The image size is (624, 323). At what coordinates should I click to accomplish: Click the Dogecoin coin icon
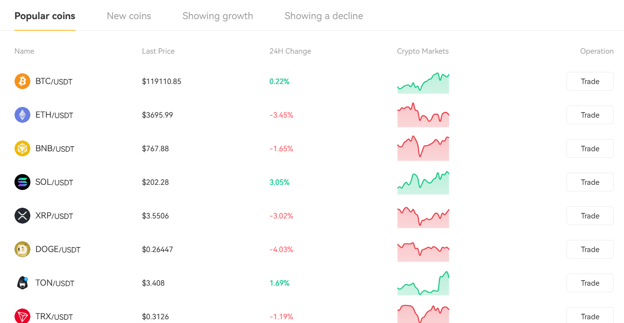(x=22, y=249)
